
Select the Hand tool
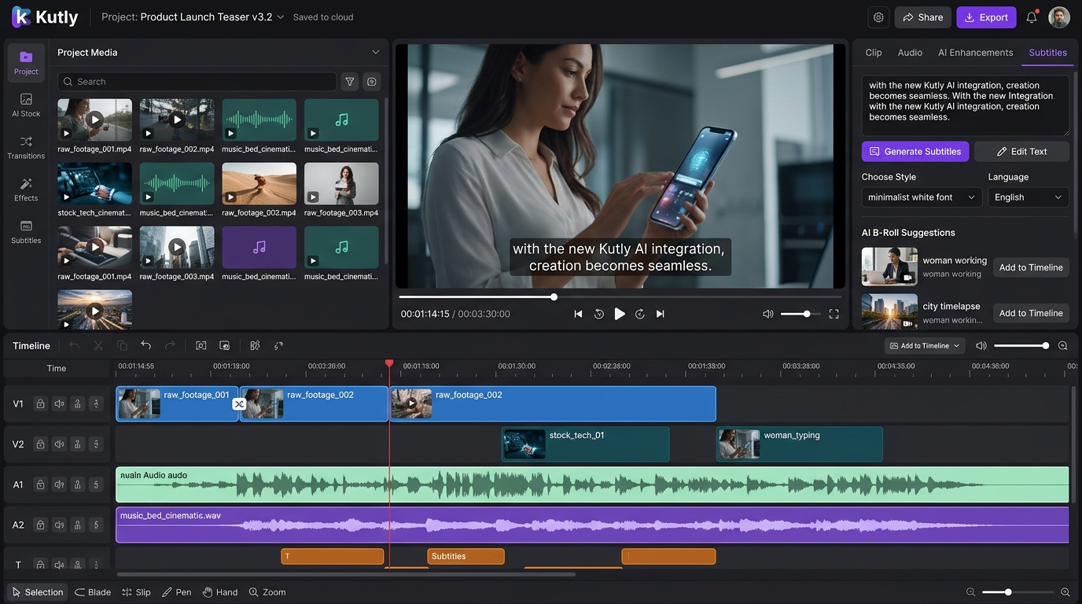click(220, 592)
